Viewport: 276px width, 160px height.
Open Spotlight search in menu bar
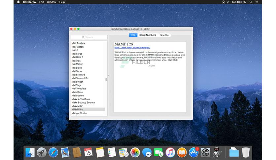(x=251, y=2)
